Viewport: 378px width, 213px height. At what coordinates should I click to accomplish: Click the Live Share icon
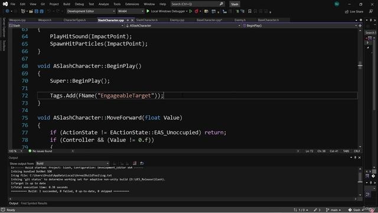pos(347,12)
